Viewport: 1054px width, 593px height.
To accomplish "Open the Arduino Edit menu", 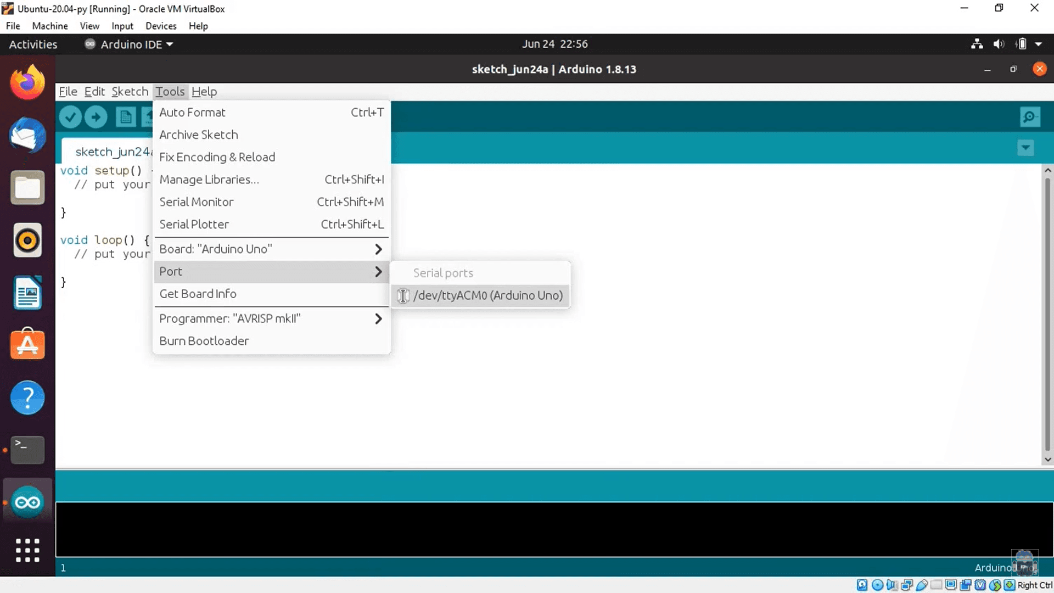I will pyautogui.click(x=94, y=92).
